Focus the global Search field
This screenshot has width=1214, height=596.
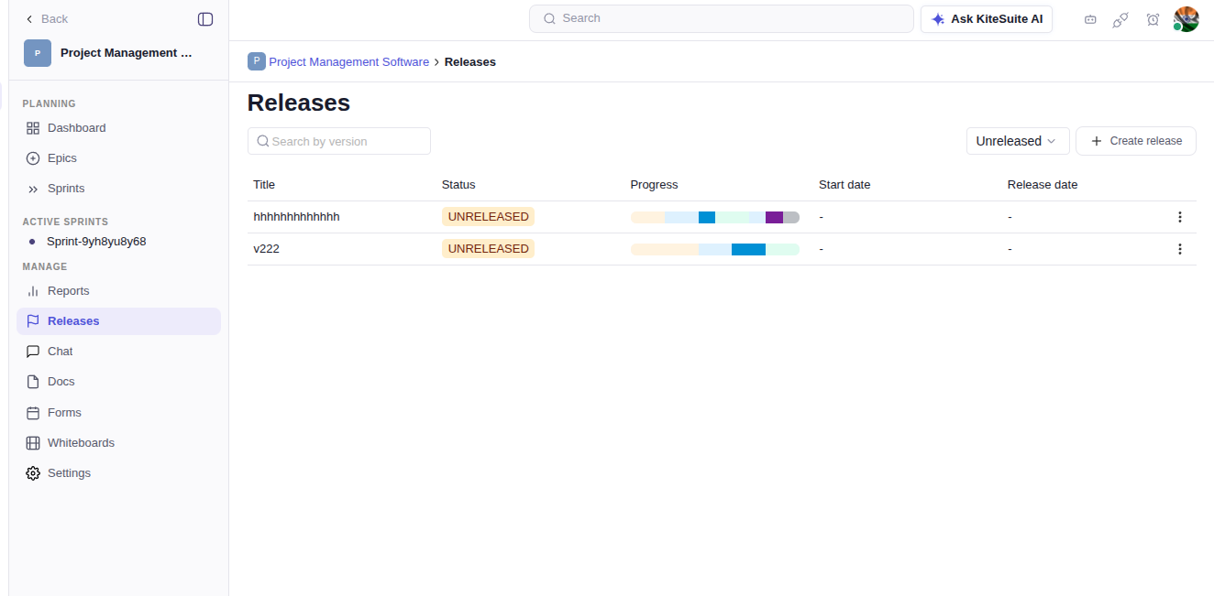[x=722, y=19]
